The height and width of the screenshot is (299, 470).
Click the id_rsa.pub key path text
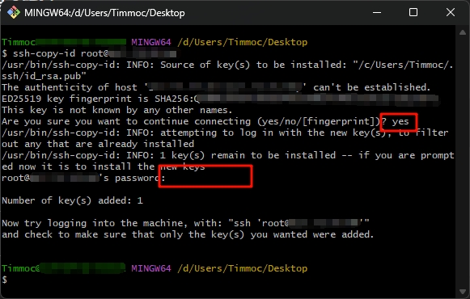pos(44,76)
